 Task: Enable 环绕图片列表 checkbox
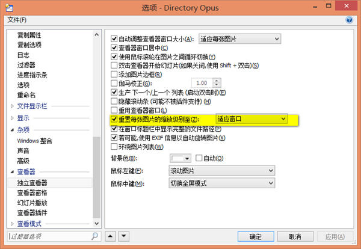(114, 147)
